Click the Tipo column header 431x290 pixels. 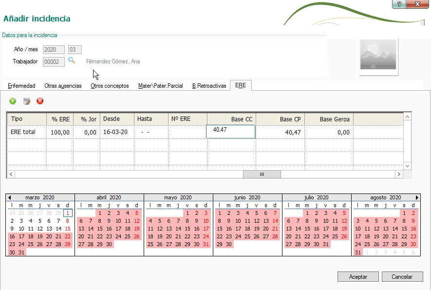27,119
